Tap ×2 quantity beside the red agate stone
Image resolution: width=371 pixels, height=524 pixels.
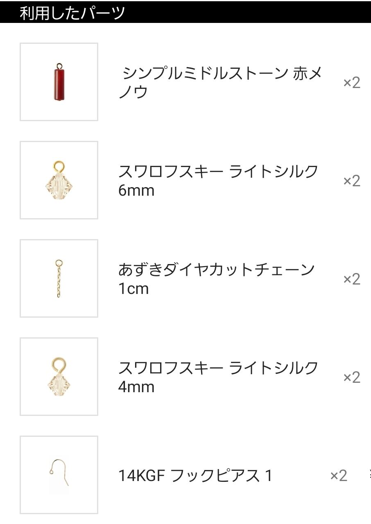[x=351, y=83]
